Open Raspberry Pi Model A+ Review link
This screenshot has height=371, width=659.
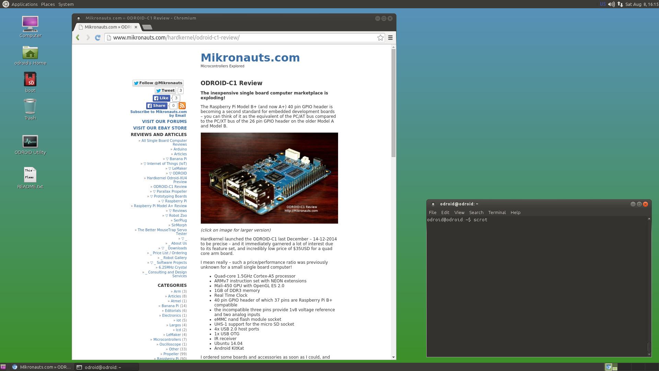click(160, 206)
